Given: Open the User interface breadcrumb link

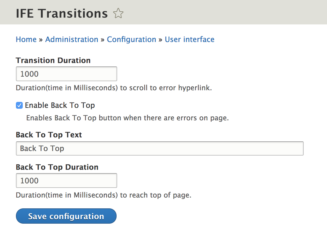Looking at the screenshot, I should [x=190, y=39].
